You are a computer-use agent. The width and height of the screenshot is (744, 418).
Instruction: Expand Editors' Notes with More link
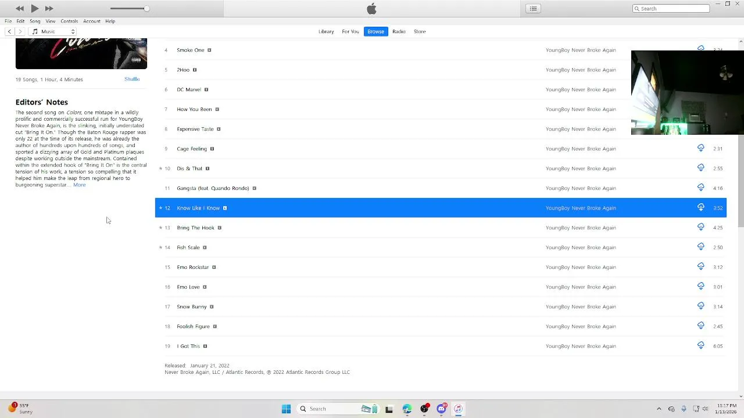(79, 185)
